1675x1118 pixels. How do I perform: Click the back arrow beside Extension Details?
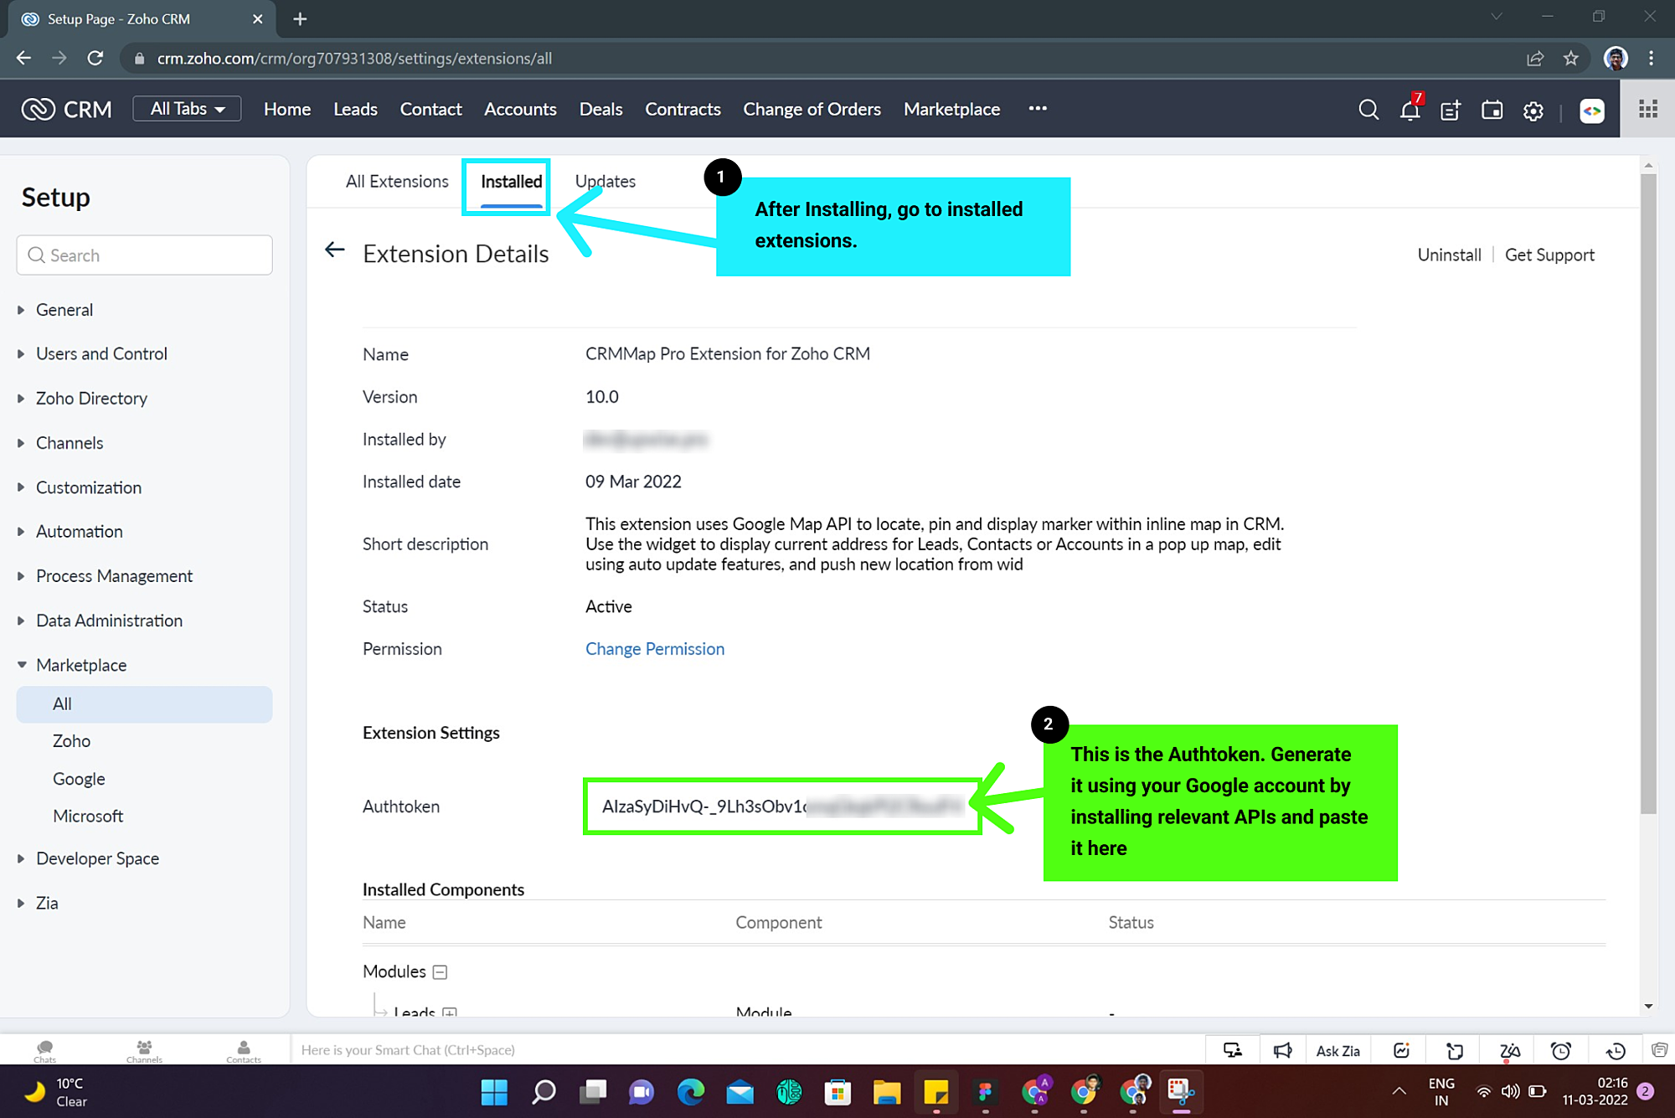tap(335, 250)
